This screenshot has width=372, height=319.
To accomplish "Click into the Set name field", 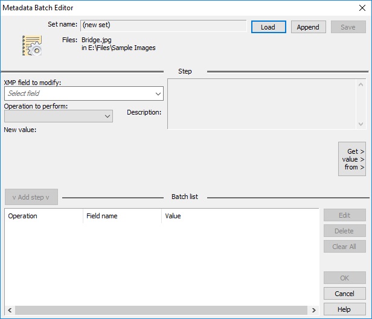I will point(163,25).
